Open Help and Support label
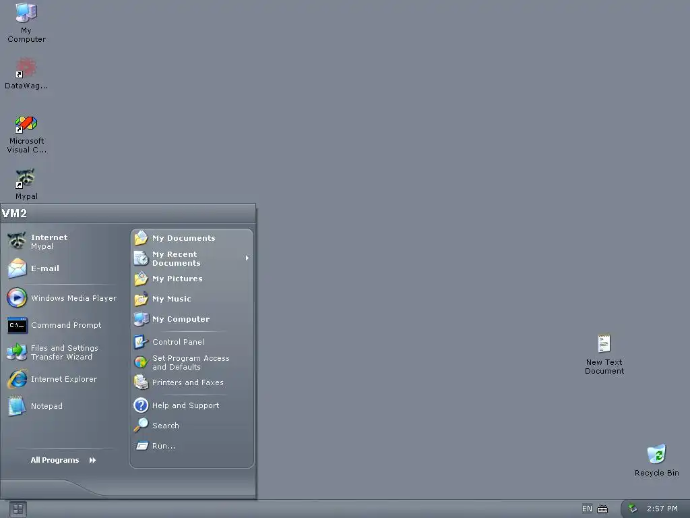The image size is (690, 518). click(186, 405)
